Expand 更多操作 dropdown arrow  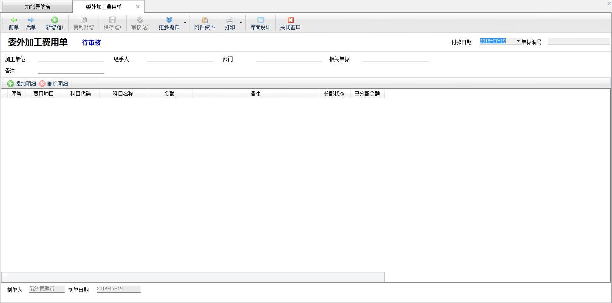(184, 23)
